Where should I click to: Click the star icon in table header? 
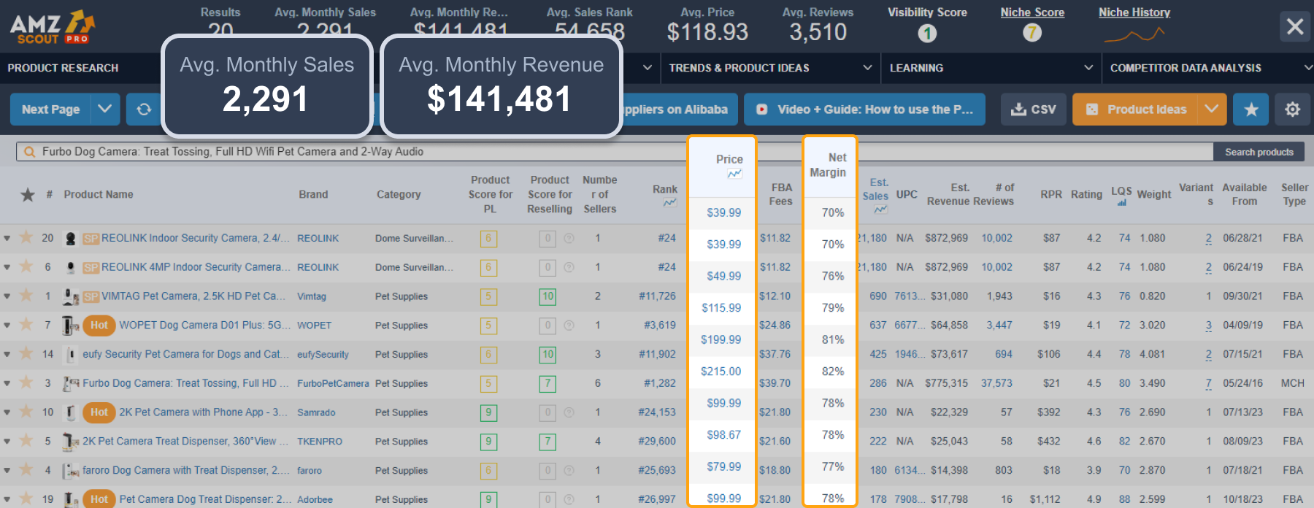click(x=28, y=194)
